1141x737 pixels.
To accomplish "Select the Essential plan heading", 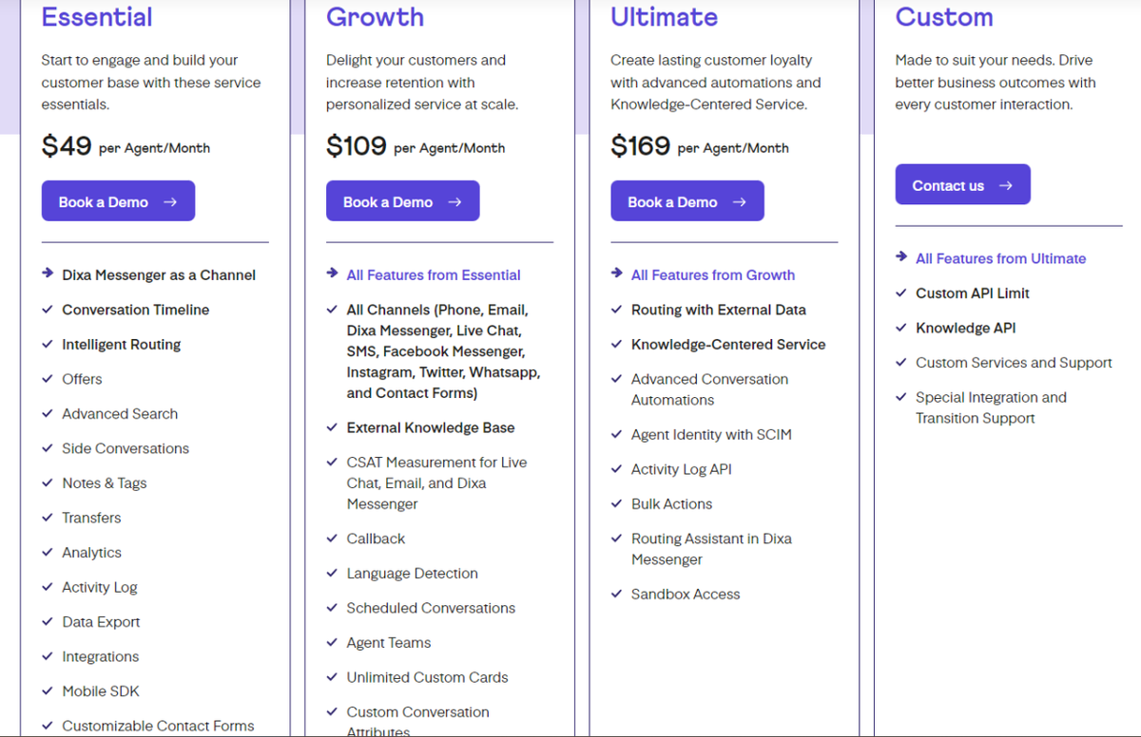I will [x=97, y=17].
